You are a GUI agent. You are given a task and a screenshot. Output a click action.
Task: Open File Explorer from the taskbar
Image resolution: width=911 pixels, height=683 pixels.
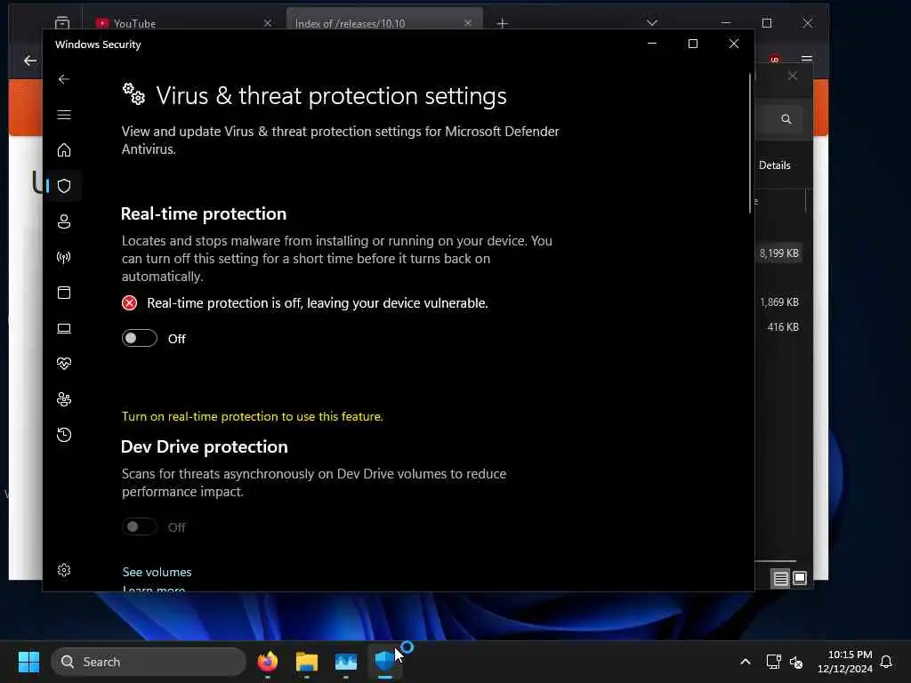(307, 662)
